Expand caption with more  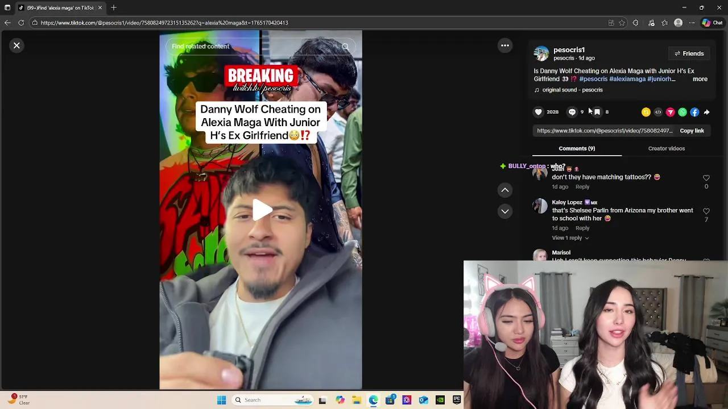700,79
